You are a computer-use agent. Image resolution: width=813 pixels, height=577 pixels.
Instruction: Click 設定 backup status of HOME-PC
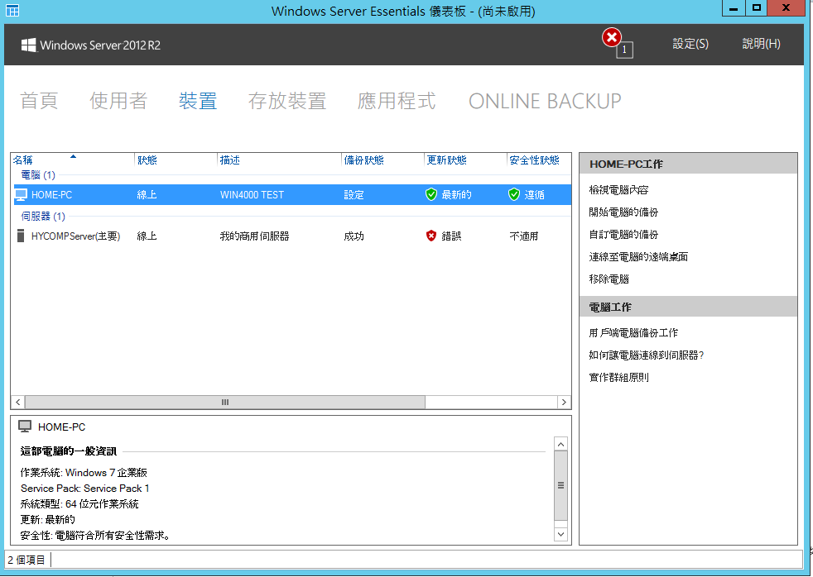(x=354, y=195)
